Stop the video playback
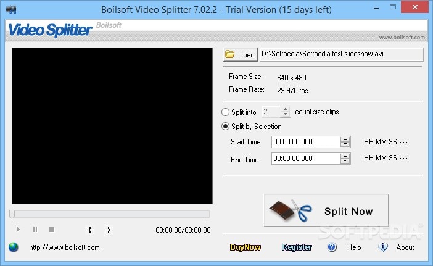Viewport: 433px width, 266px height. point(52,230)
